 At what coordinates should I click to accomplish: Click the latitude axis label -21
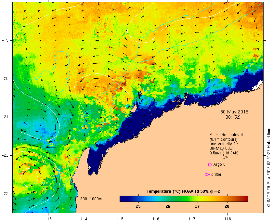click(x=5, y=117)
